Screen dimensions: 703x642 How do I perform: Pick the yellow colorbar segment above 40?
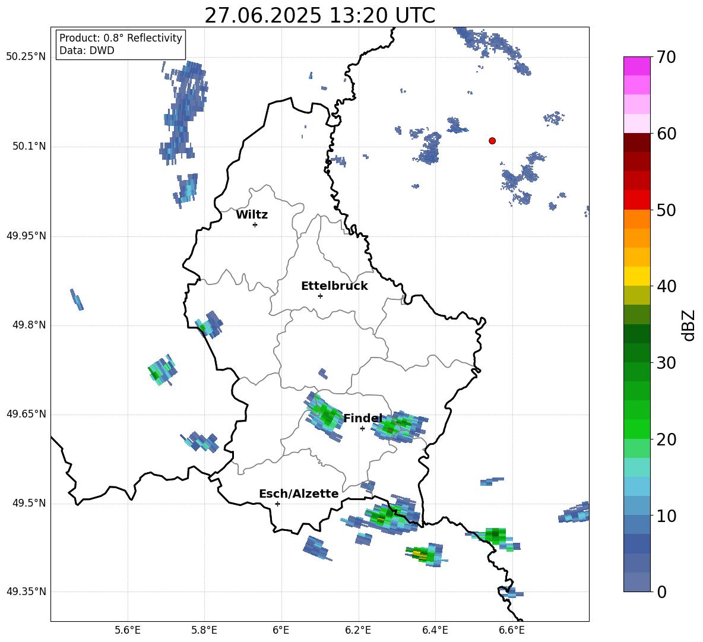coord(636,276)
